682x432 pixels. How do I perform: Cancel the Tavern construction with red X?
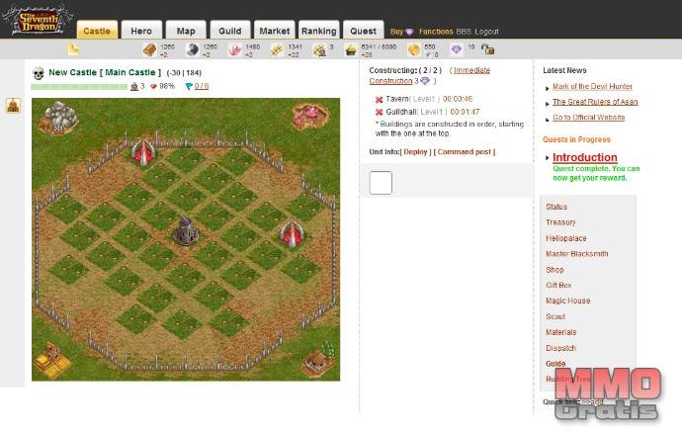click(380, 99)
